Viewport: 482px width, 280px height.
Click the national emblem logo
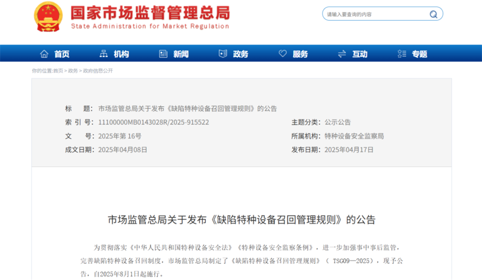coord(48,16)
